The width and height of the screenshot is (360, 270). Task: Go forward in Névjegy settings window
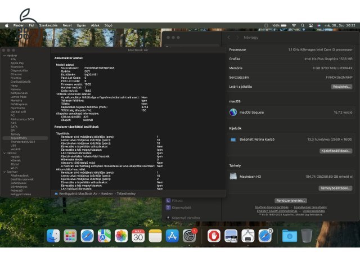coord(237,37)
